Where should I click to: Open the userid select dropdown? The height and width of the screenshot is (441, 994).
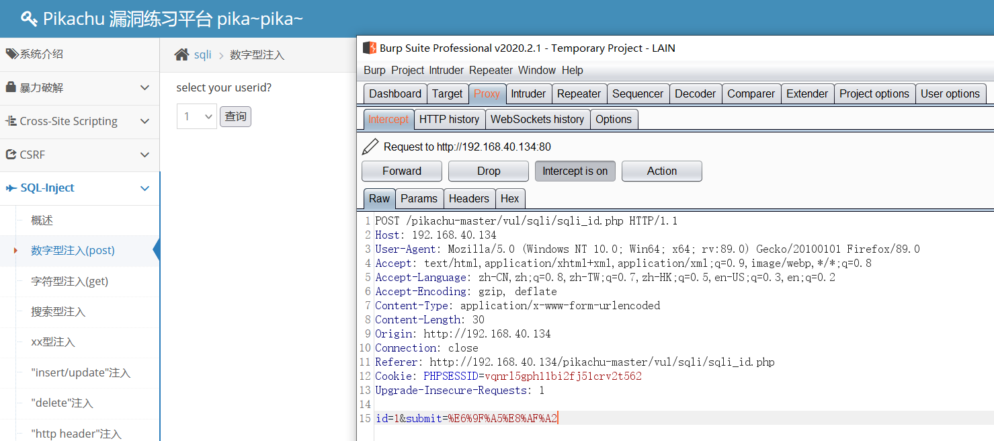[x=197, y=116]
